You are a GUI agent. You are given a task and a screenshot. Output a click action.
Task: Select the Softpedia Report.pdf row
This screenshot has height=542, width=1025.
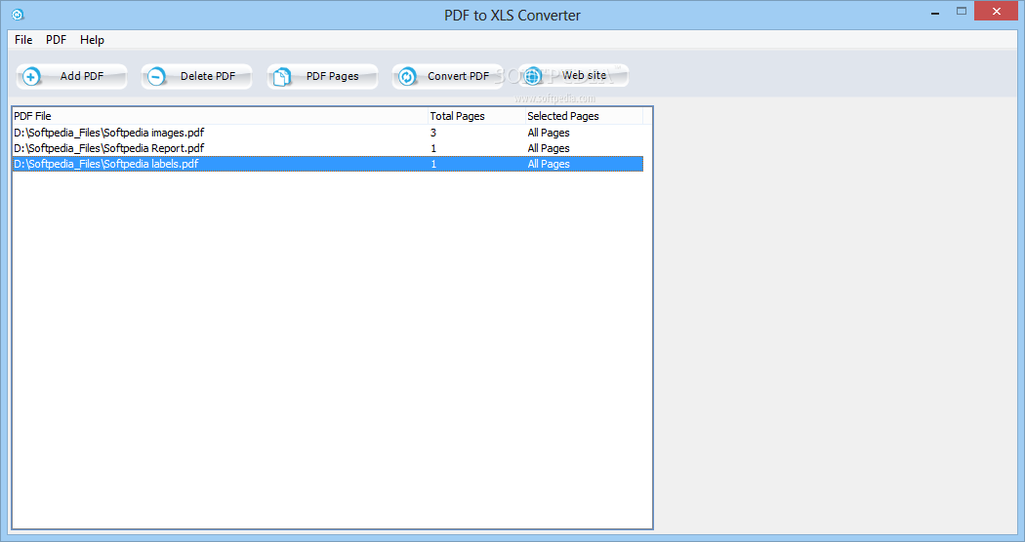(x=327, y=148)
